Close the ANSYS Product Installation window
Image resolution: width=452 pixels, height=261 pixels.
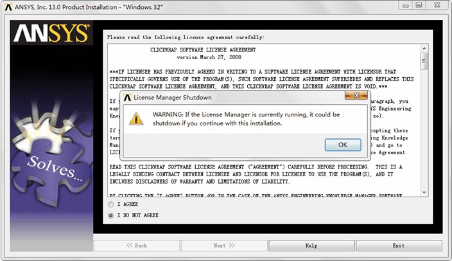tap(437, 5)
